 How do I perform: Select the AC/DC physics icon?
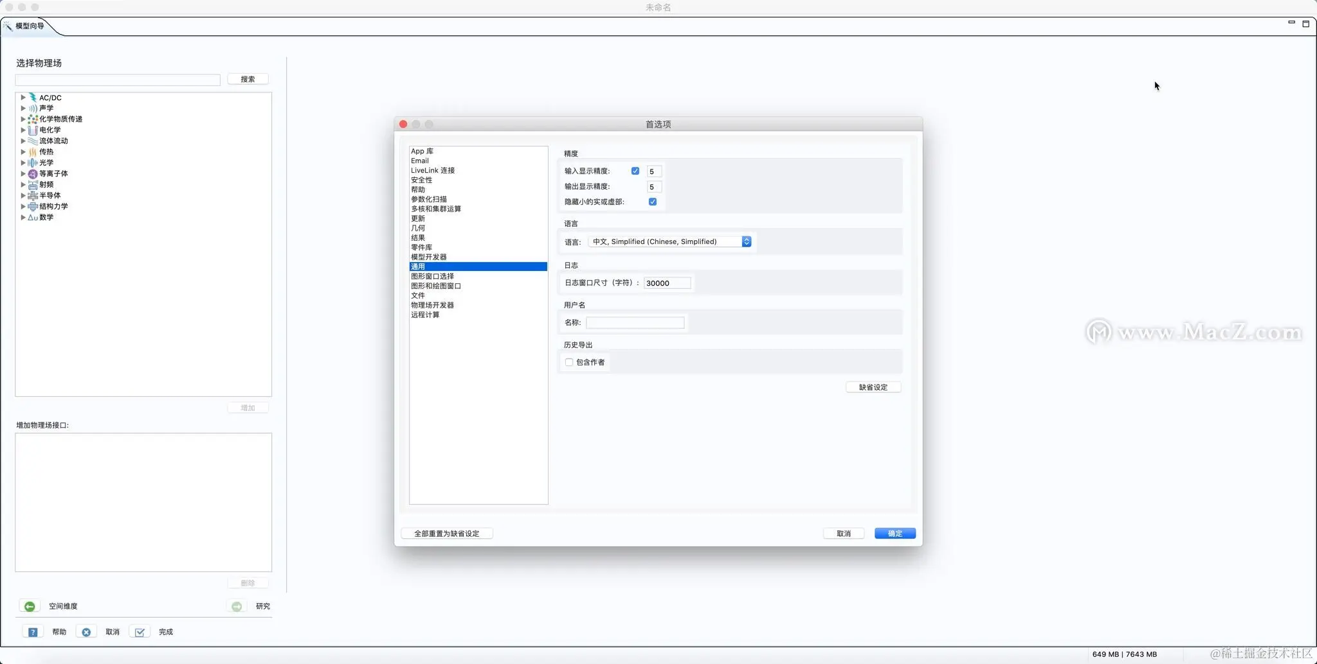[x=32, y=97]
